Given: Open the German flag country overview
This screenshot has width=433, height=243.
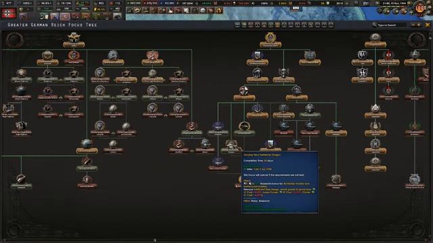Looking at the screenshot, I should (9, 13).
